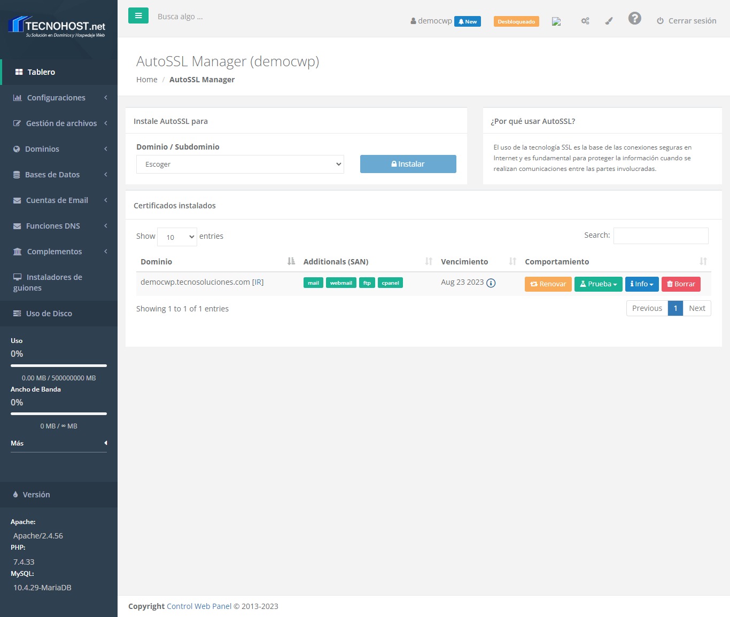Click the Cerrar sesión link
The height and width of the screenshot is (617, 730).
tap(686, 21)
